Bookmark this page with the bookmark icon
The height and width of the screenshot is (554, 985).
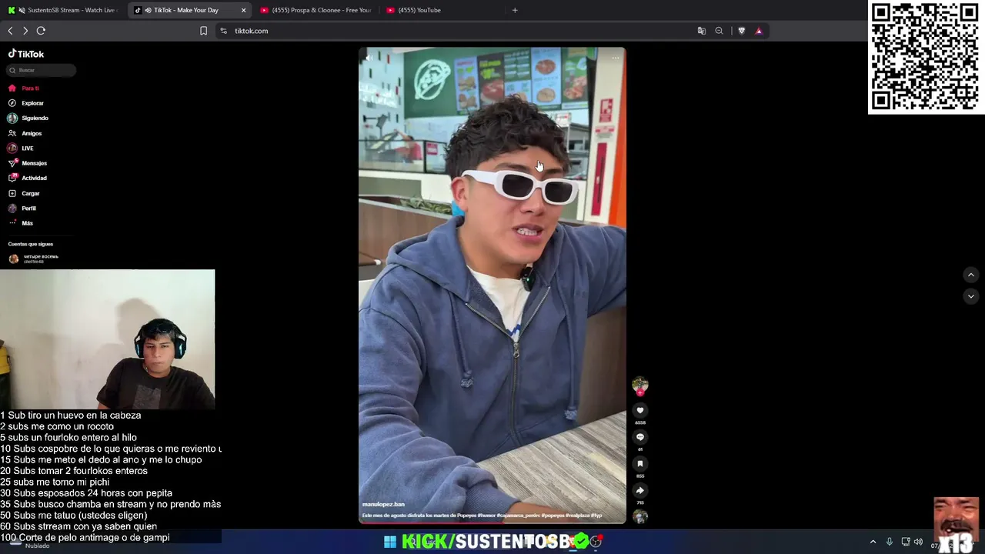click(203, 31)
